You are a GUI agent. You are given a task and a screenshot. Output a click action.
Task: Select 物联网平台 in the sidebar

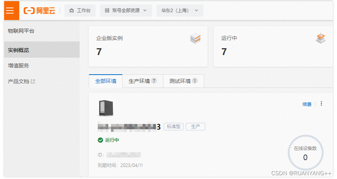(21, 31)
